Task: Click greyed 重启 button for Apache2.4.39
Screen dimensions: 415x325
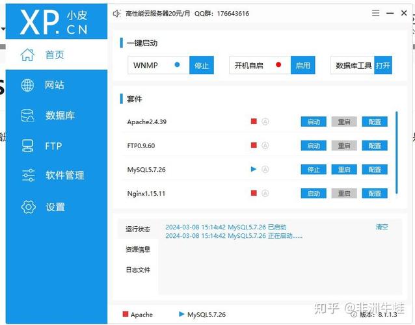Action: point(344,122)
